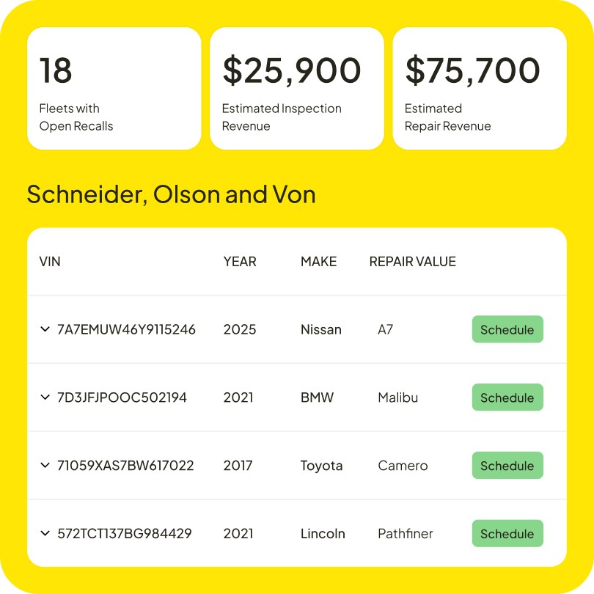Sort by the VIN column header
Image resolution: width=594 pixels, height=594 pixels.
pyautogui.click(x=50, y=262)
